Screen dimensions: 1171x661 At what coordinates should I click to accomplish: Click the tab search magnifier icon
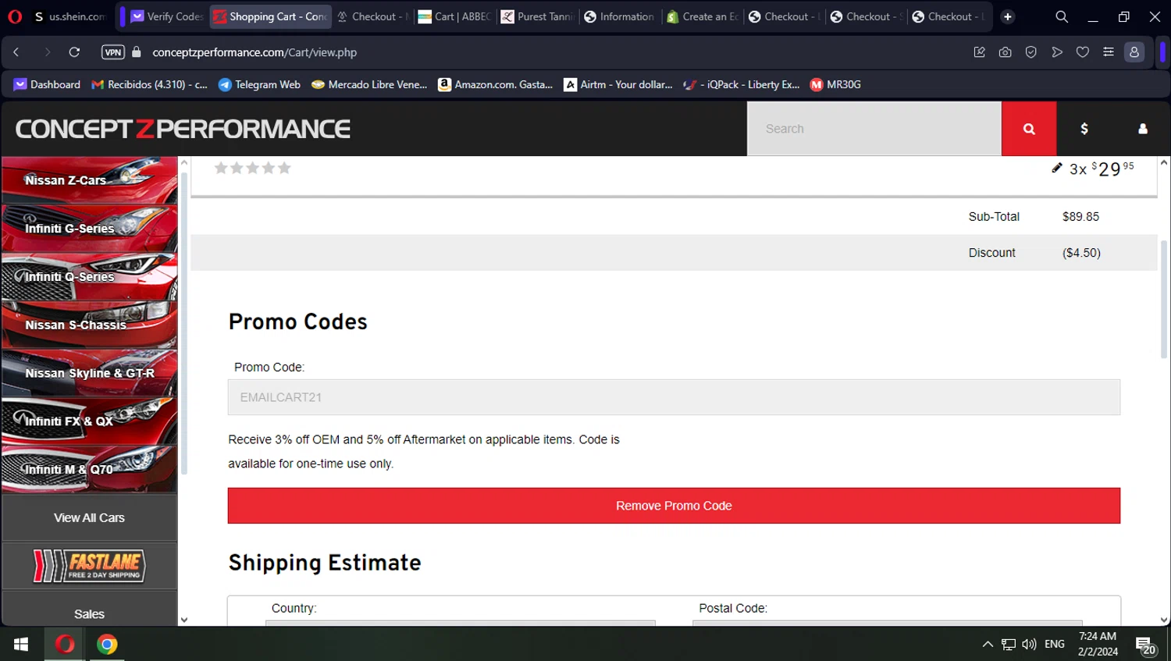pos(1062,16)
